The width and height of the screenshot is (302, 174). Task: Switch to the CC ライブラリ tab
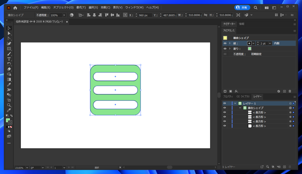[x=243, y=97]
